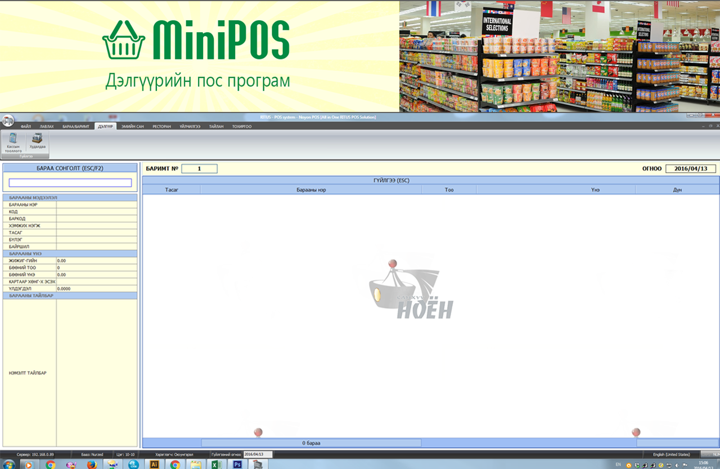Open the ФАЙЛ menu tab

[x=26, y=127]
